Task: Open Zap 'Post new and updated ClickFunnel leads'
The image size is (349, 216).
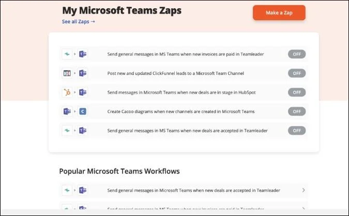Action: [x=175, y=73]
